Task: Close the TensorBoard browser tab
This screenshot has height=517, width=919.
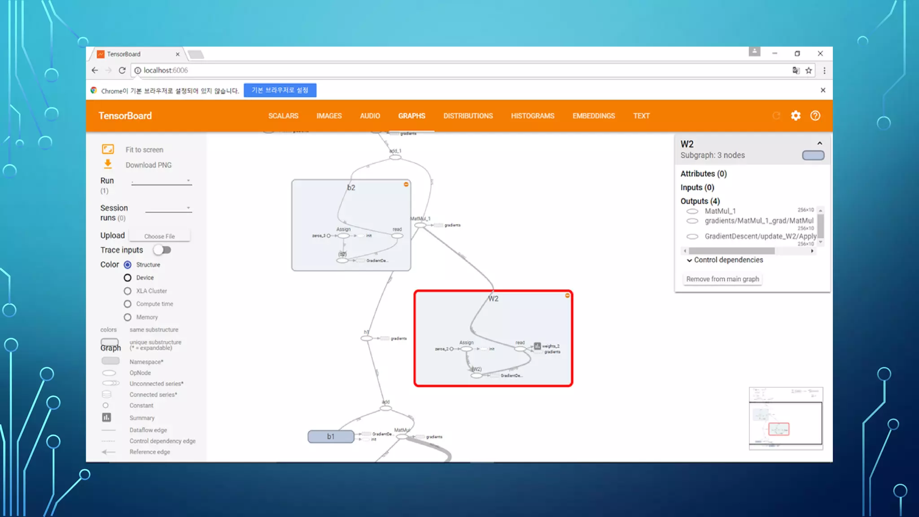Action: point(178,54)
